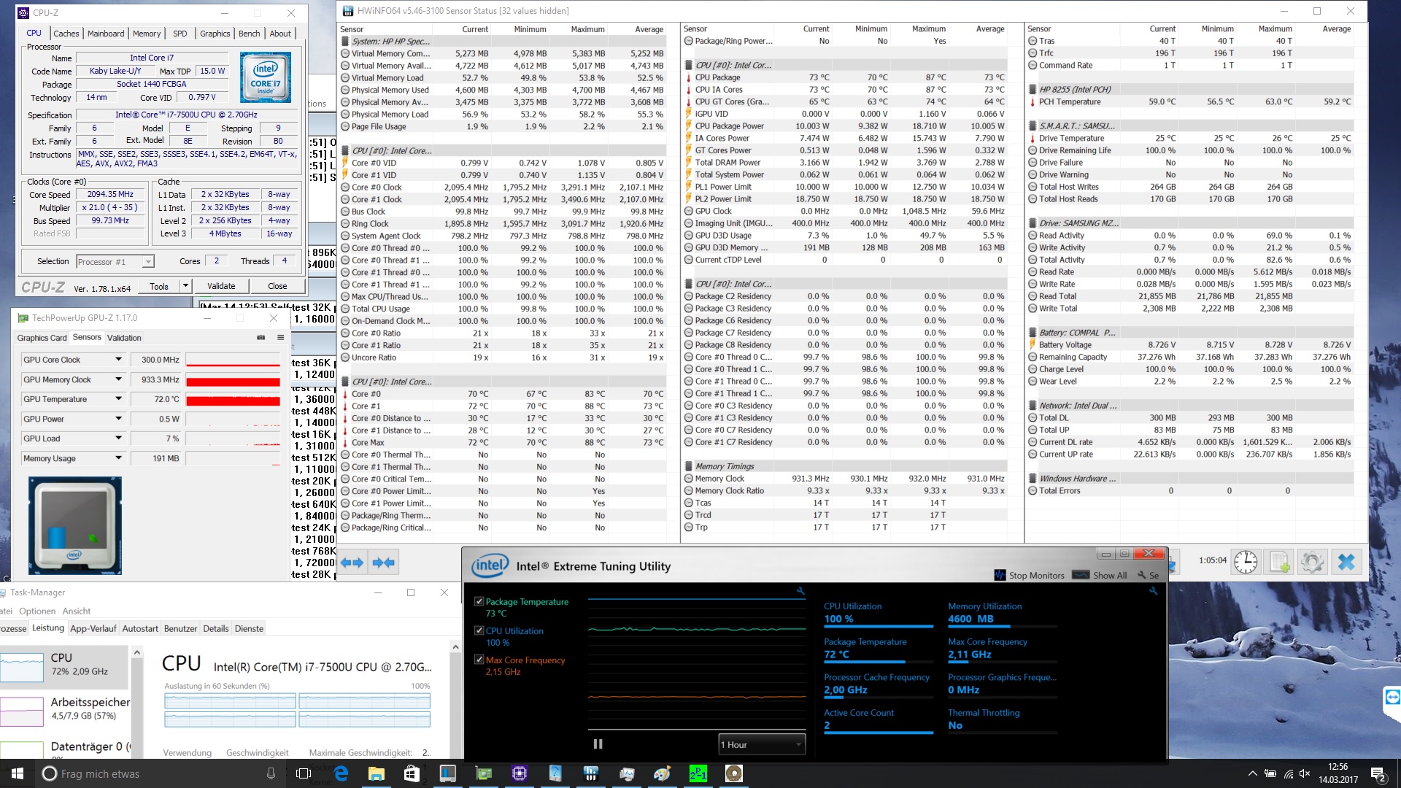The width and height of the screenshot is (1401, 788).
Task: Open Microsoft Edge from the taskbar
Action: [x=341, y=773]
